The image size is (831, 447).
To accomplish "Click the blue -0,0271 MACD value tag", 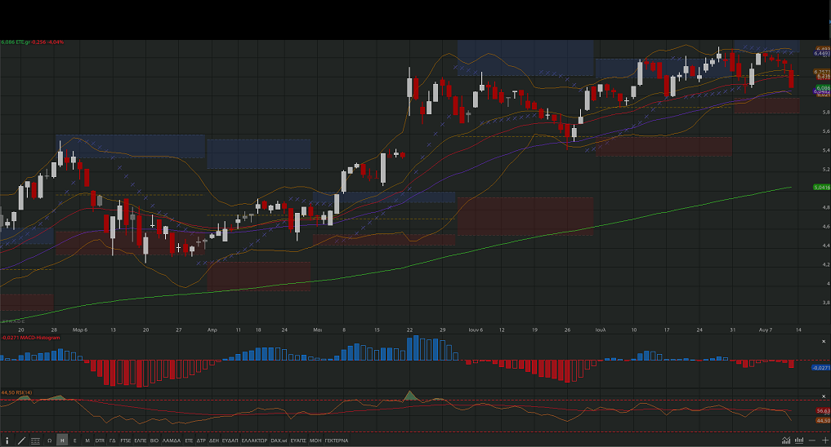I will point(821,368).
